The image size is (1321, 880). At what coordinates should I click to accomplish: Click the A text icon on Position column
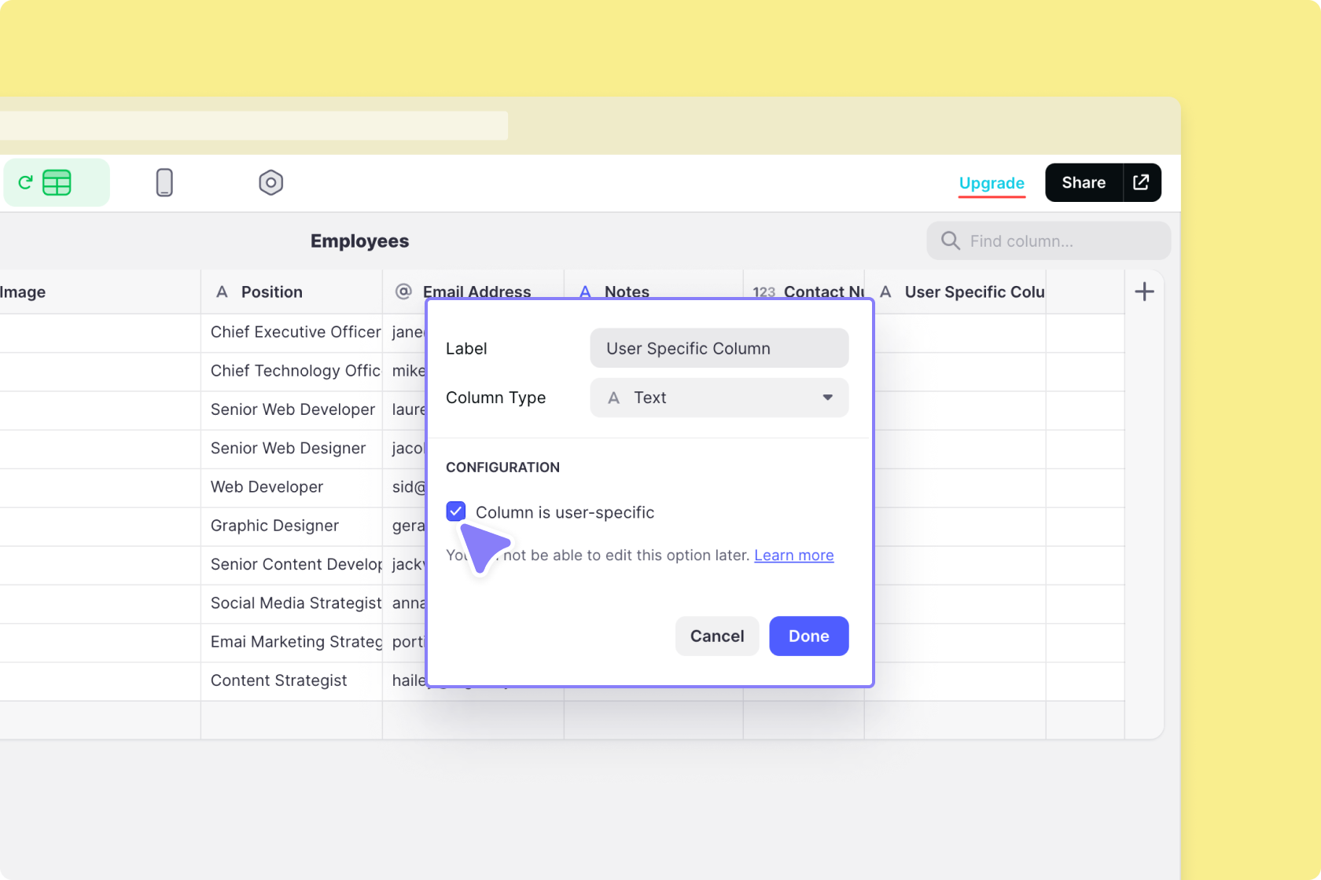click(222, 291)
